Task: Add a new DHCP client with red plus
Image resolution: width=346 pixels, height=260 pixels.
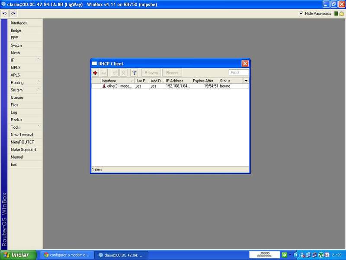Action: pyautogui.click(x=95, y=73)
